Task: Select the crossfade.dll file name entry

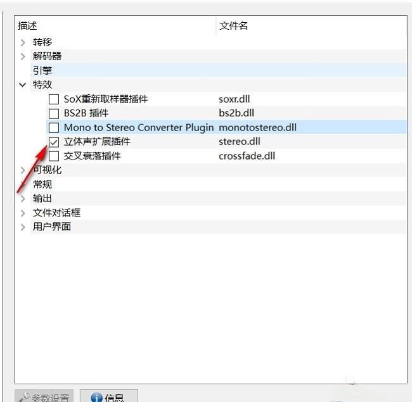Action: click(245, 156)
